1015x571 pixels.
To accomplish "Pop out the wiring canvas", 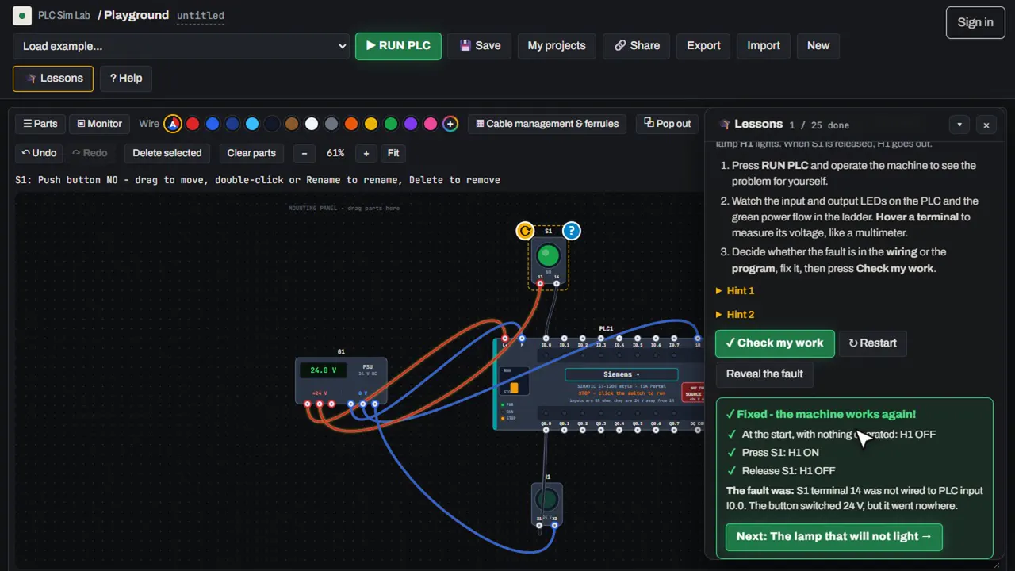I will coord(668,124).
